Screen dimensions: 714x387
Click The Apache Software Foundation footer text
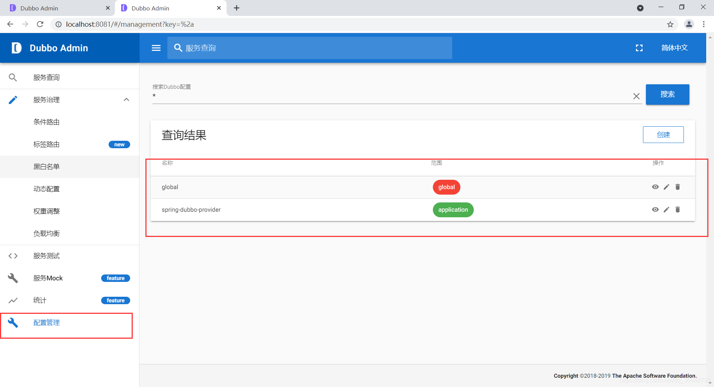click(x=654, y=376)
